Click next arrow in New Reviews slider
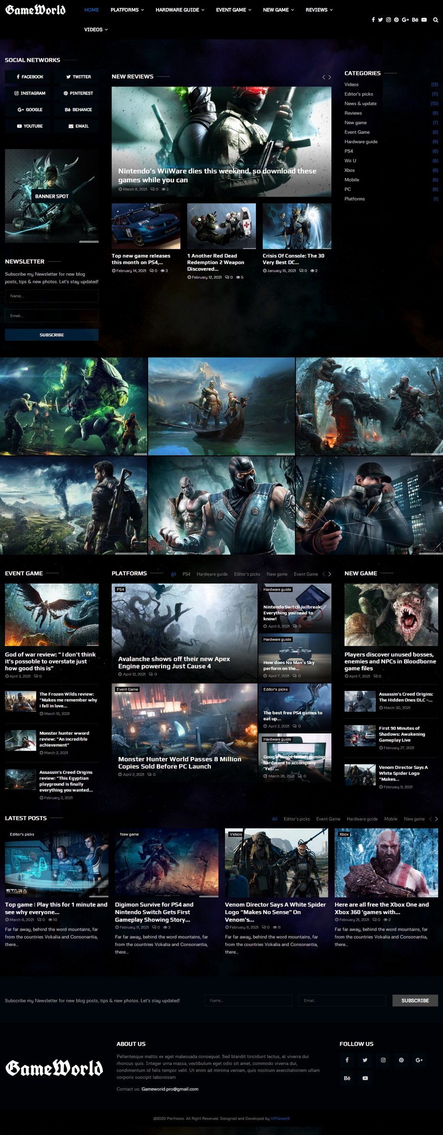The image size is (443, 1135). (x=330, y=77)
